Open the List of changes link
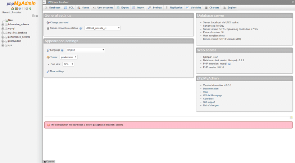The width and height of the screenshot is (295, 163). click(x=211, y=105)
